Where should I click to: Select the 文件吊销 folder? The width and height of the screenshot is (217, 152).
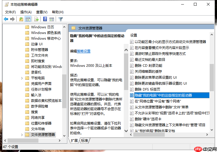(35, 129)
